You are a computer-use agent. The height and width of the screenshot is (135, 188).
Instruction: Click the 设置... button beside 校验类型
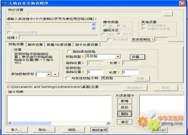[137, 57]
